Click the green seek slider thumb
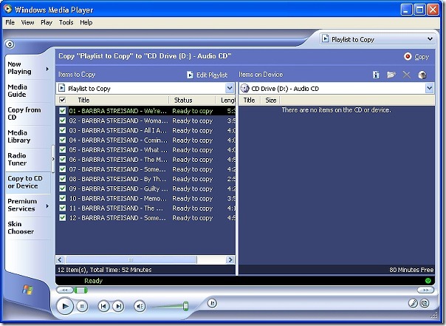The image size is (446, 326). [x=80, y=290]
